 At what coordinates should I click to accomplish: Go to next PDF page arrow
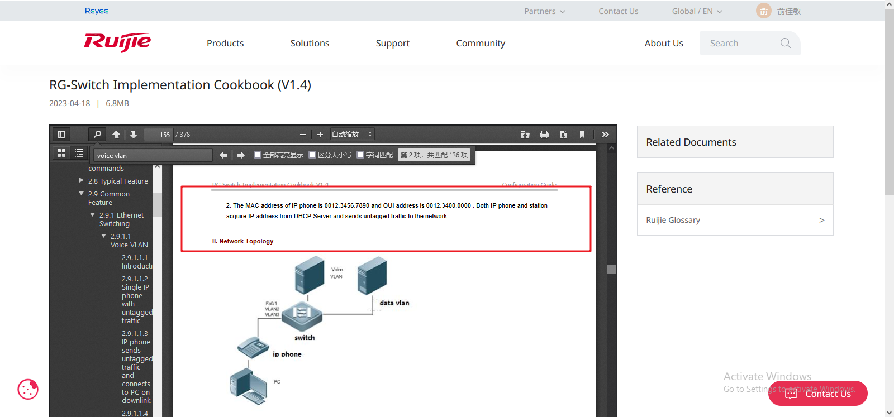133,135
